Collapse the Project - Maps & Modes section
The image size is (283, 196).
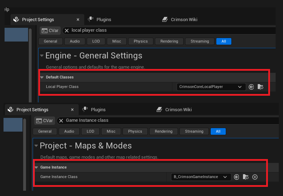(36, 146)
